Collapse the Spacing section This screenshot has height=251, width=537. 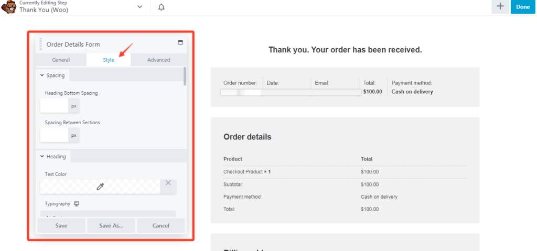[x=42, y=75]
